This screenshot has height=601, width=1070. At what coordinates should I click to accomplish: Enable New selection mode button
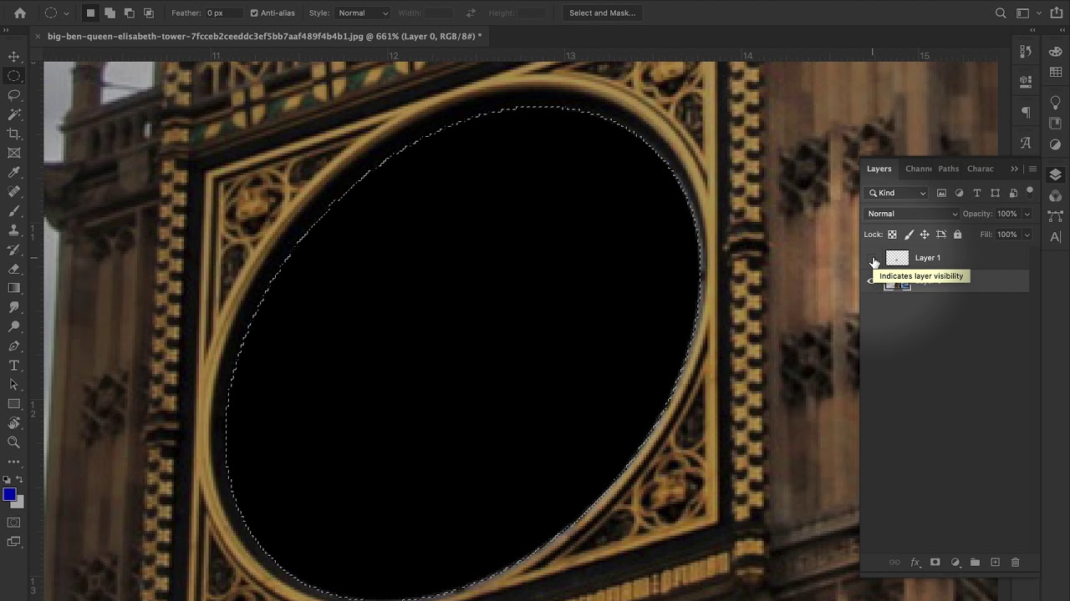[x=90, y=13]
